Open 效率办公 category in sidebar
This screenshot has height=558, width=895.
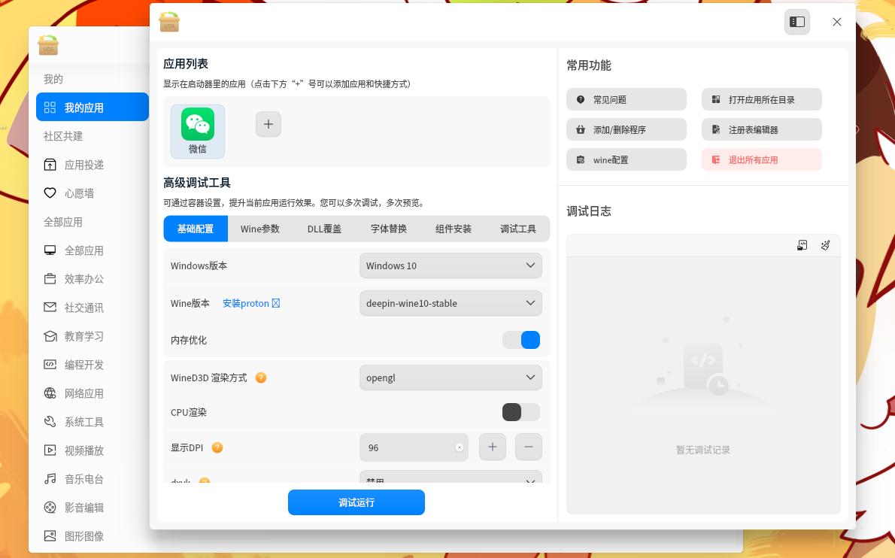pyautogui.click(x=93, y=279)
